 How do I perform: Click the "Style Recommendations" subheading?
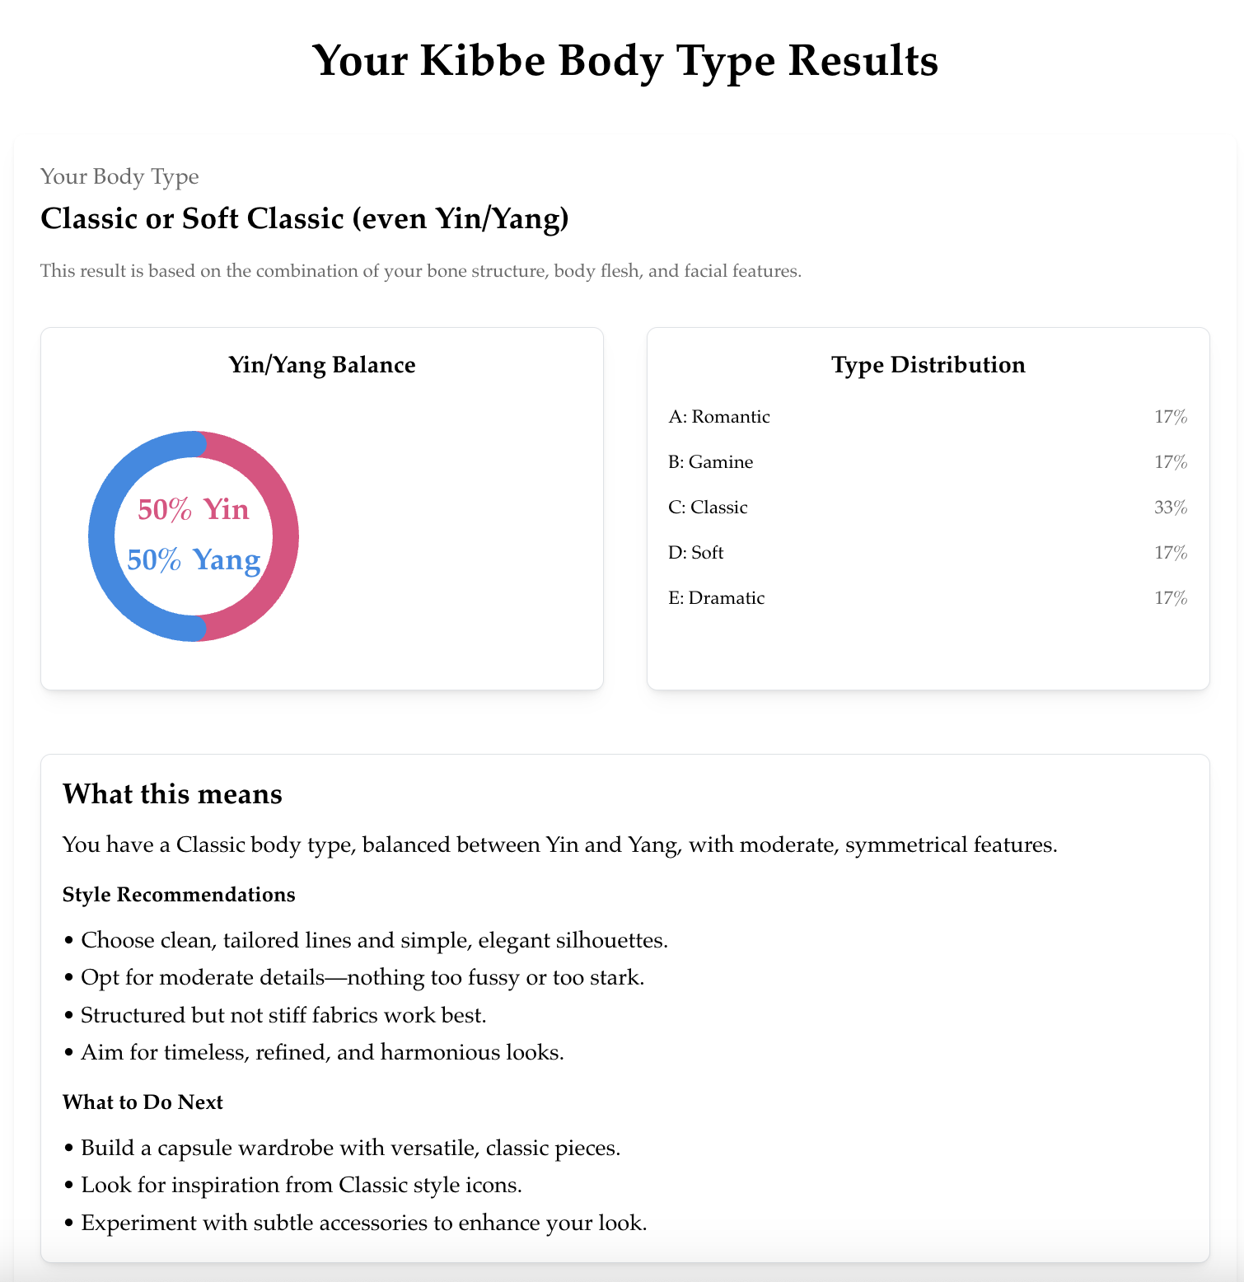179,895
